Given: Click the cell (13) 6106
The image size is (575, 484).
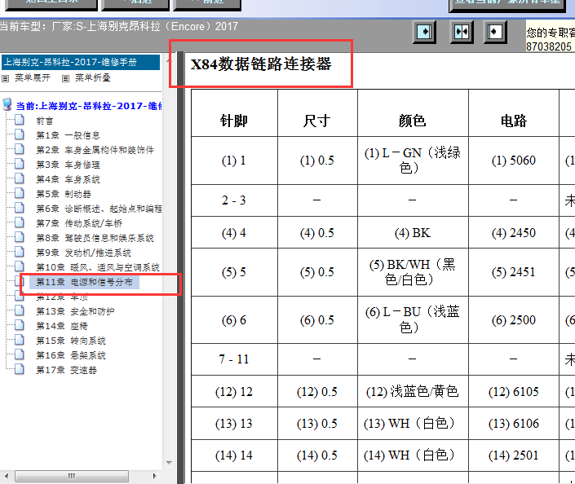Looking at the screenshot, I should tap(513, 424).
